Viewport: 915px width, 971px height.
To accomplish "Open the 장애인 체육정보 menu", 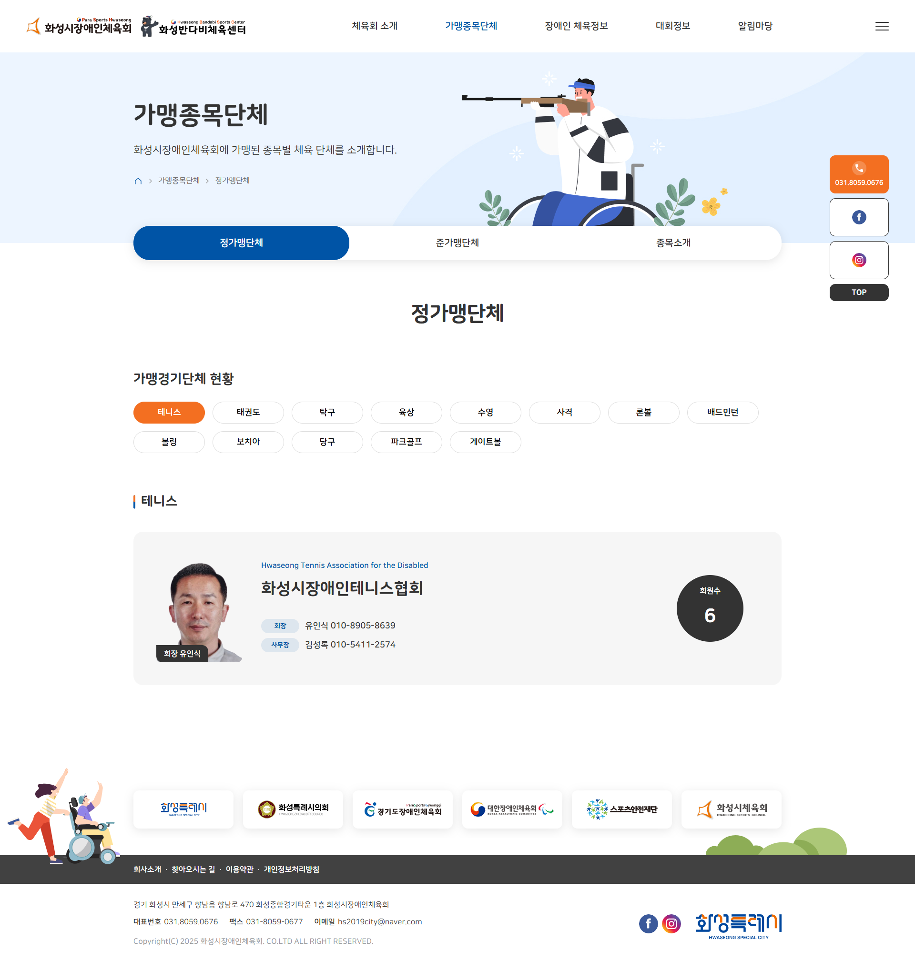I will (x=576, y=26).
